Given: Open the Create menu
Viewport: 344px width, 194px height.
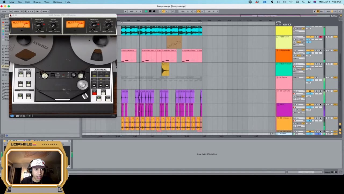Looking at the screenshot, I should pos(37,2).
